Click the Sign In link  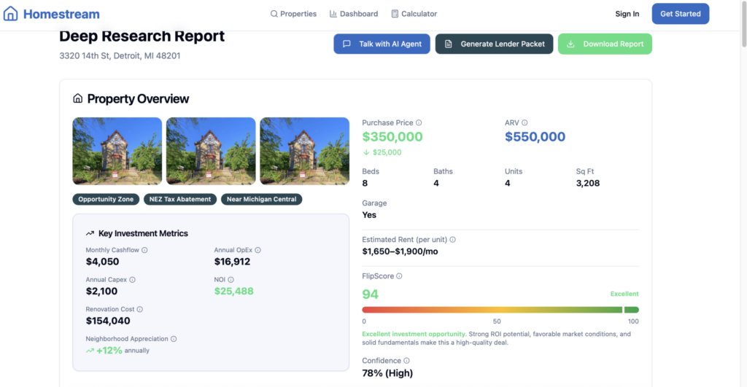point(627,14)
